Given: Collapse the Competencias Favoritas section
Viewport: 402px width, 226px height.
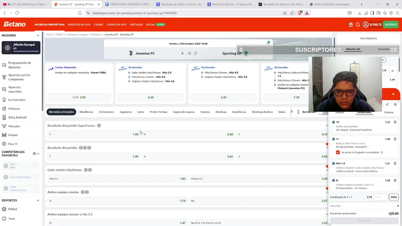Looking at the screenshot, I should (38, 153).
